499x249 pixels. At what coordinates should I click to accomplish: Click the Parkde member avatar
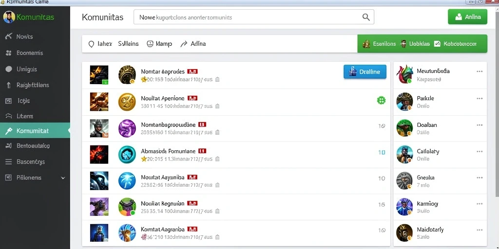[x=404, y=102]
